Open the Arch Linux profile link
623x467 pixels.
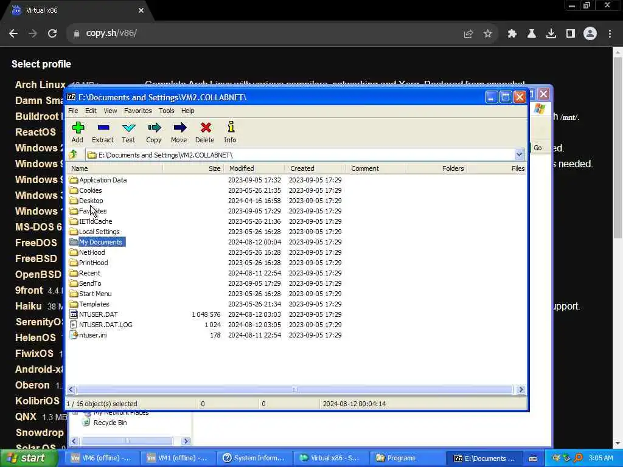40,85
